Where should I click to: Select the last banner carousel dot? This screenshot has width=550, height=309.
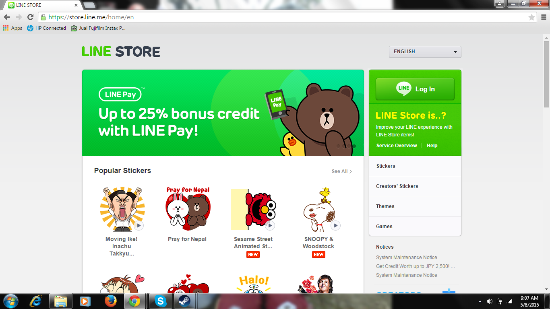click(354, 146)
